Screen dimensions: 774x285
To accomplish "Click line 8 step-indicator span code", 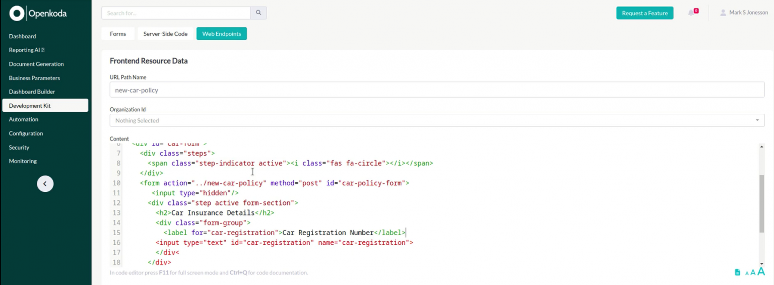I will tap(290, 163).
